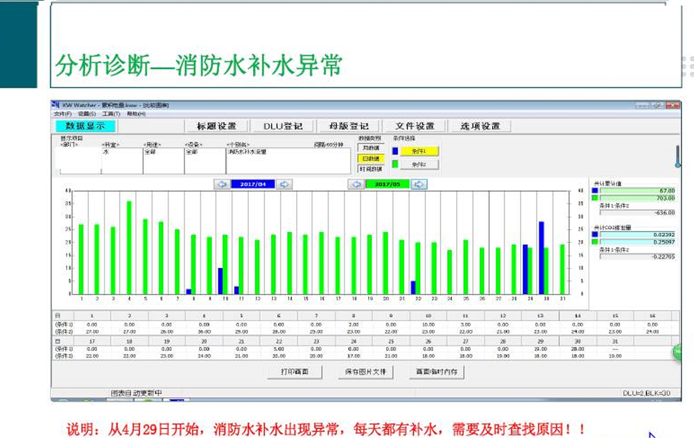Click the CO2 difference -0.22705 field
694x444 pixels.
coord(637,256)
